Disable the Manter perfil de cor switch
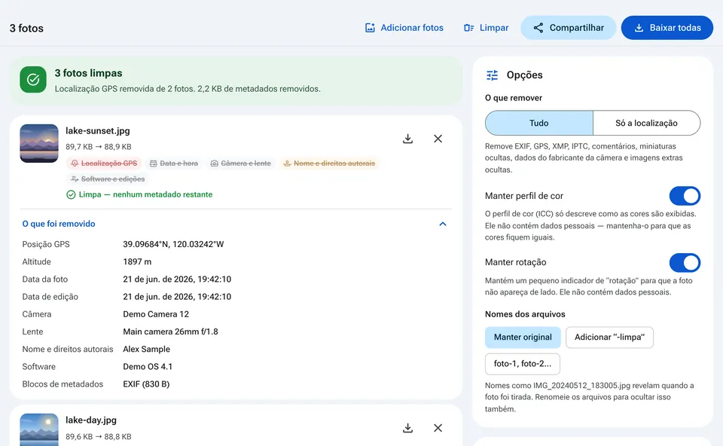This screenshot has height=446, width=723. coord(685,196)
